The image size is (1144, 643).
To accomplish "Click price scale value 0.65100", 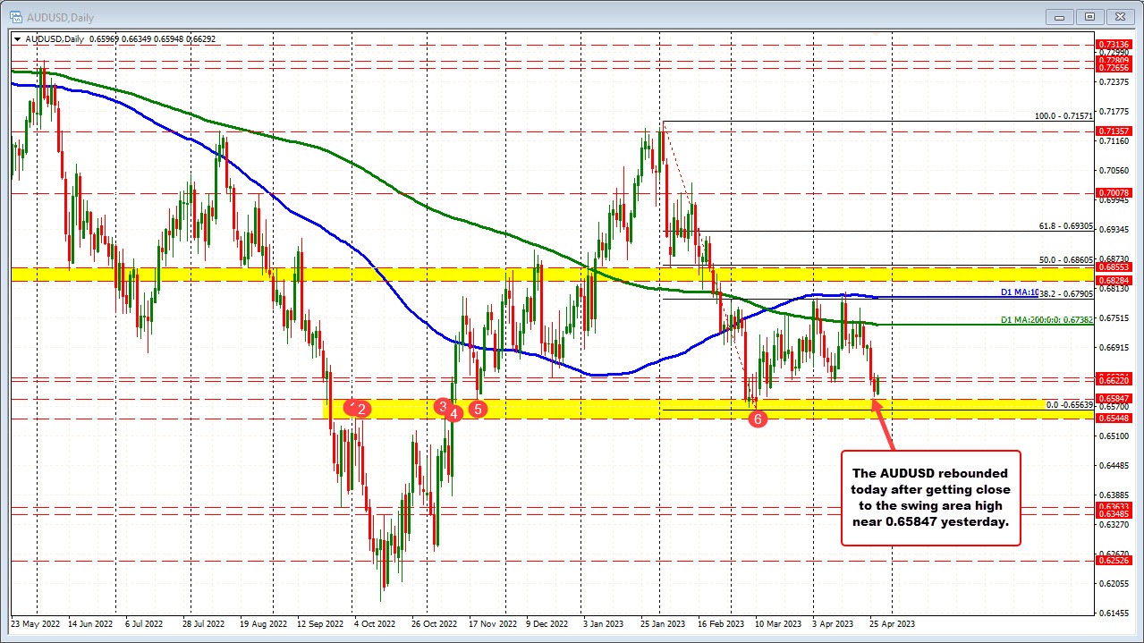I will click(x=1114, y=436).
